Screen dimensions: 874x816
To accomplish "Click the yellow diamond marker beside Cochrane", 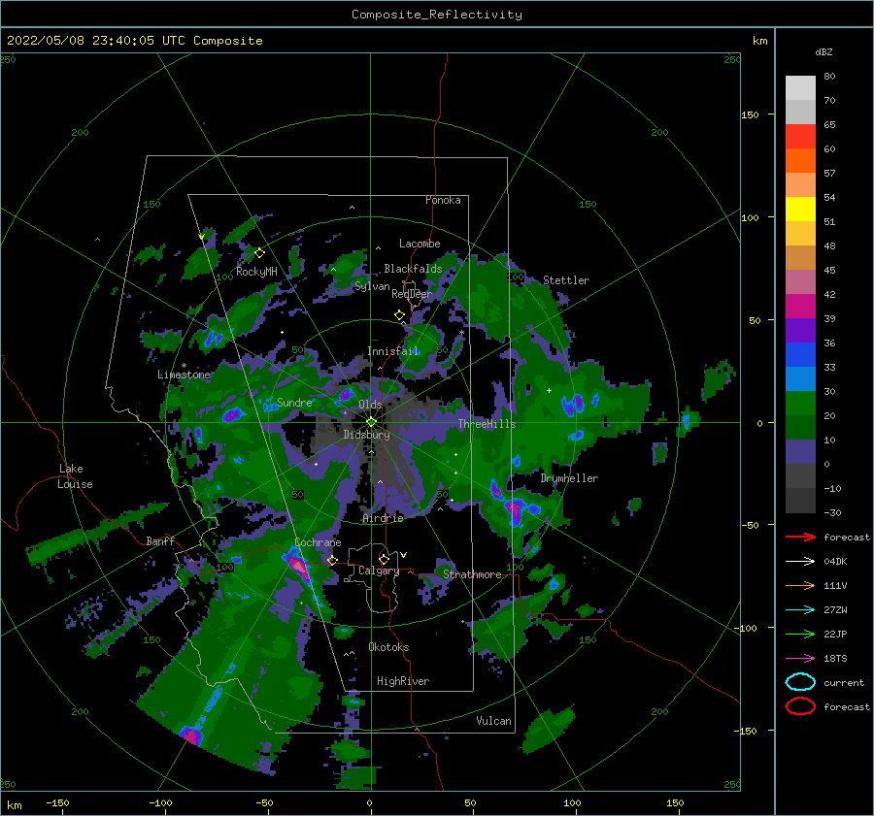I will point(332,560).
